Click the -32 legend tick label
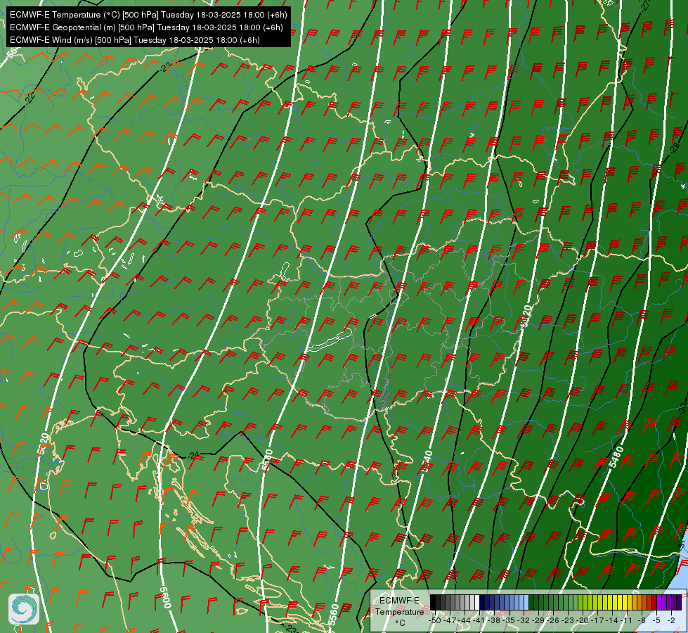688x633 pixels. click(524, 621)
